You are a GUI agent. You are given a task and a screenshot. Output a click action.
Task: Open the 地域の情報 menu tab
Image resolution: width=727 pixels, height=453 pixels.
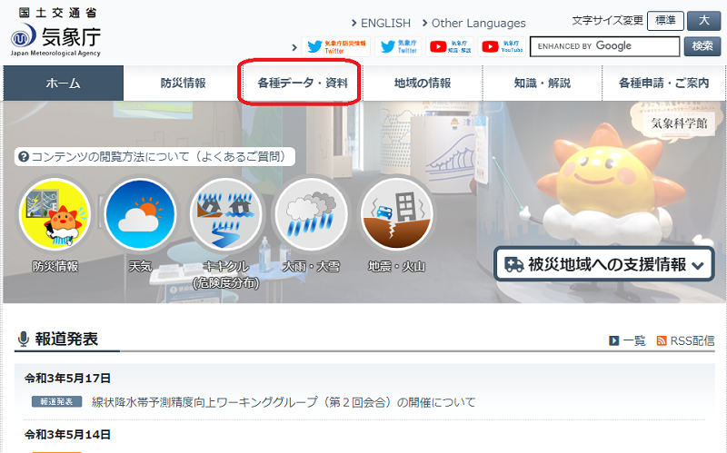(423, 83)
